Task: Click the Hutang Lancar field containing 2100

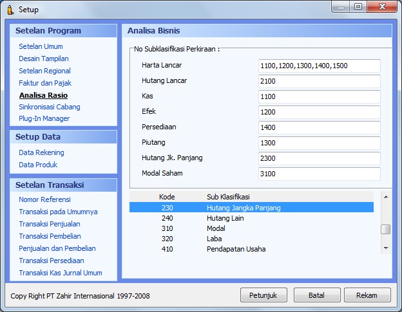Action: click(x=319, y=81)
